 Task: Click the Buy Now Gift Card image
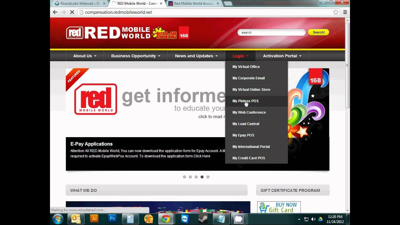[x=279, y=207]
